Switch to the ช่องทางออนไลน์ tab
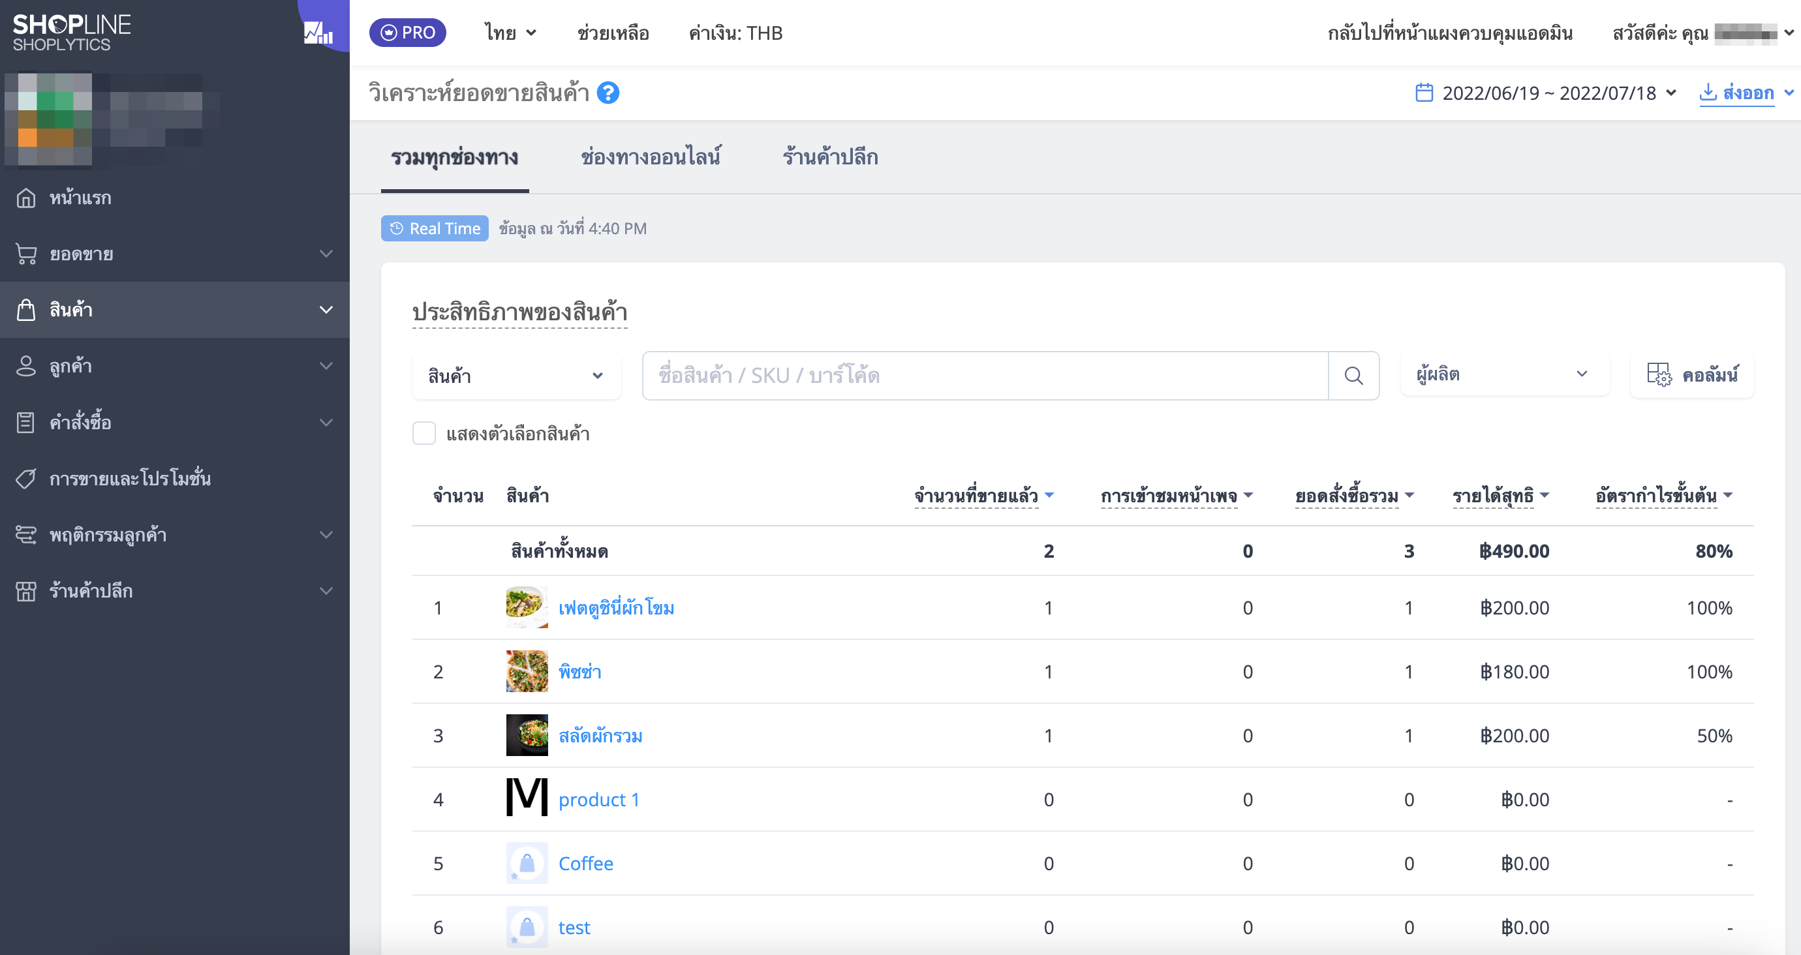 (650, 157)
